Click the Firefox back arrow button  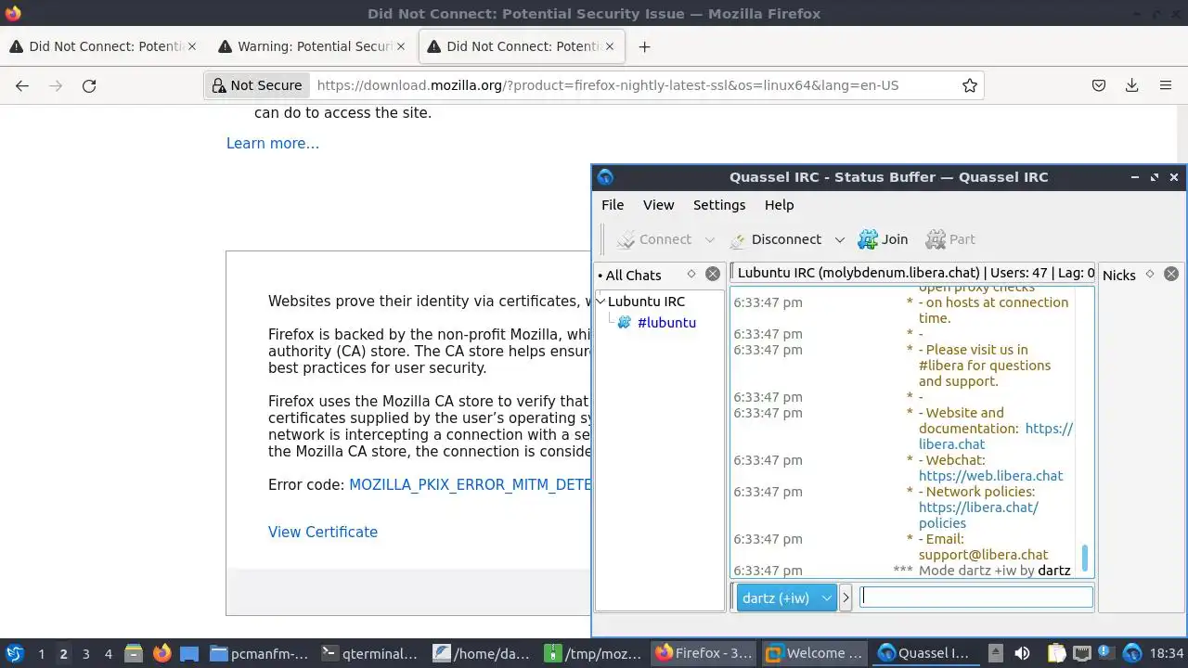coord(22,85)
